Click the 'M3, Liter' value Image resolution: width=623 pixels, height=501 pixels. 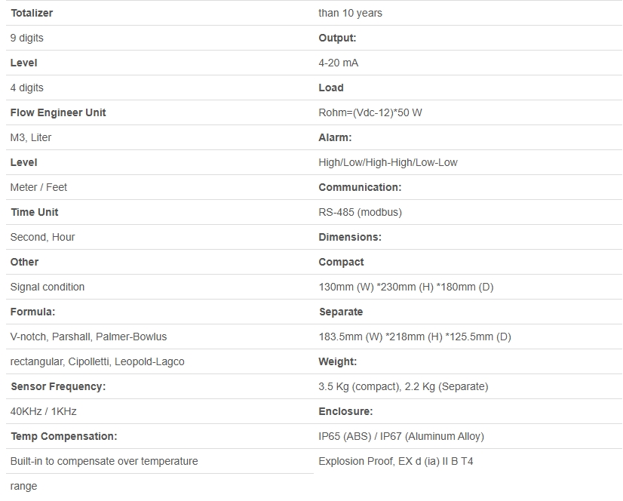tap(31, 137)
